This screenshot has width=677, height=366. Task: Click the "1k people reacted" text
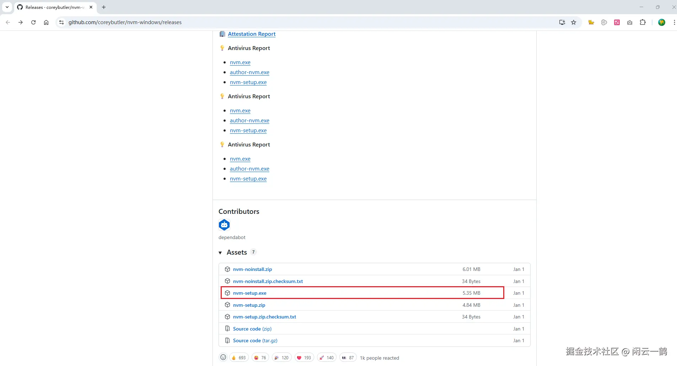[x=380, y=358]
